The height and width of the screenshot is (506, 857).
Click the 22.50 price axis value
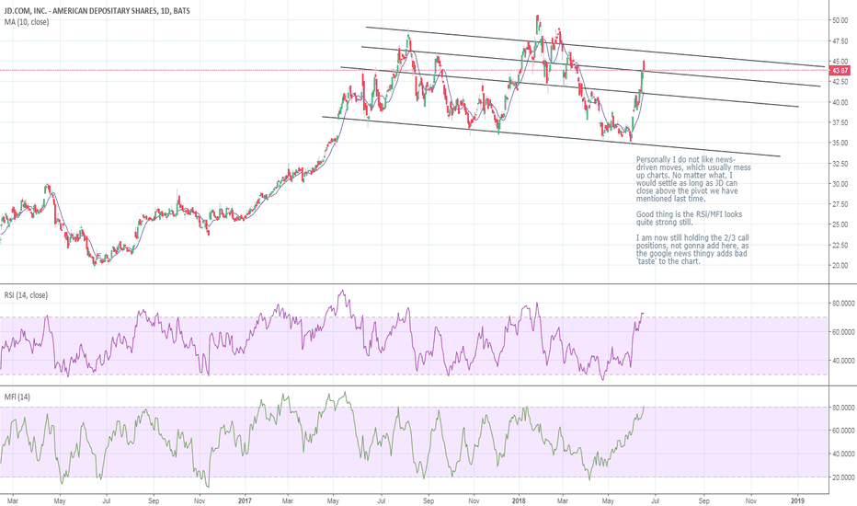click(x=840, y=245)
